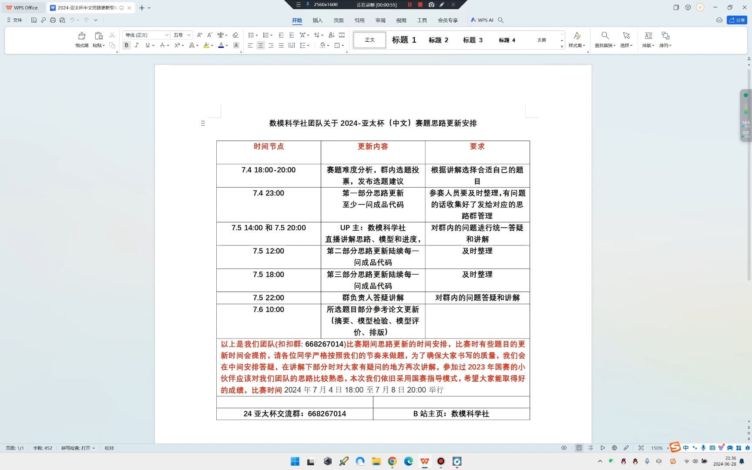Center align the paragraph

pos(261,45)
